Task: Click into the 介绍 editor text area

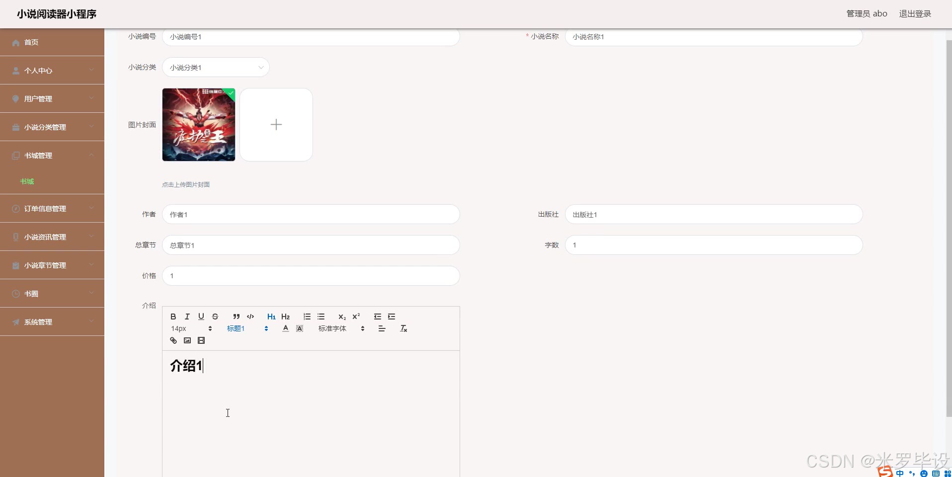Action: [x=311, y=413]
